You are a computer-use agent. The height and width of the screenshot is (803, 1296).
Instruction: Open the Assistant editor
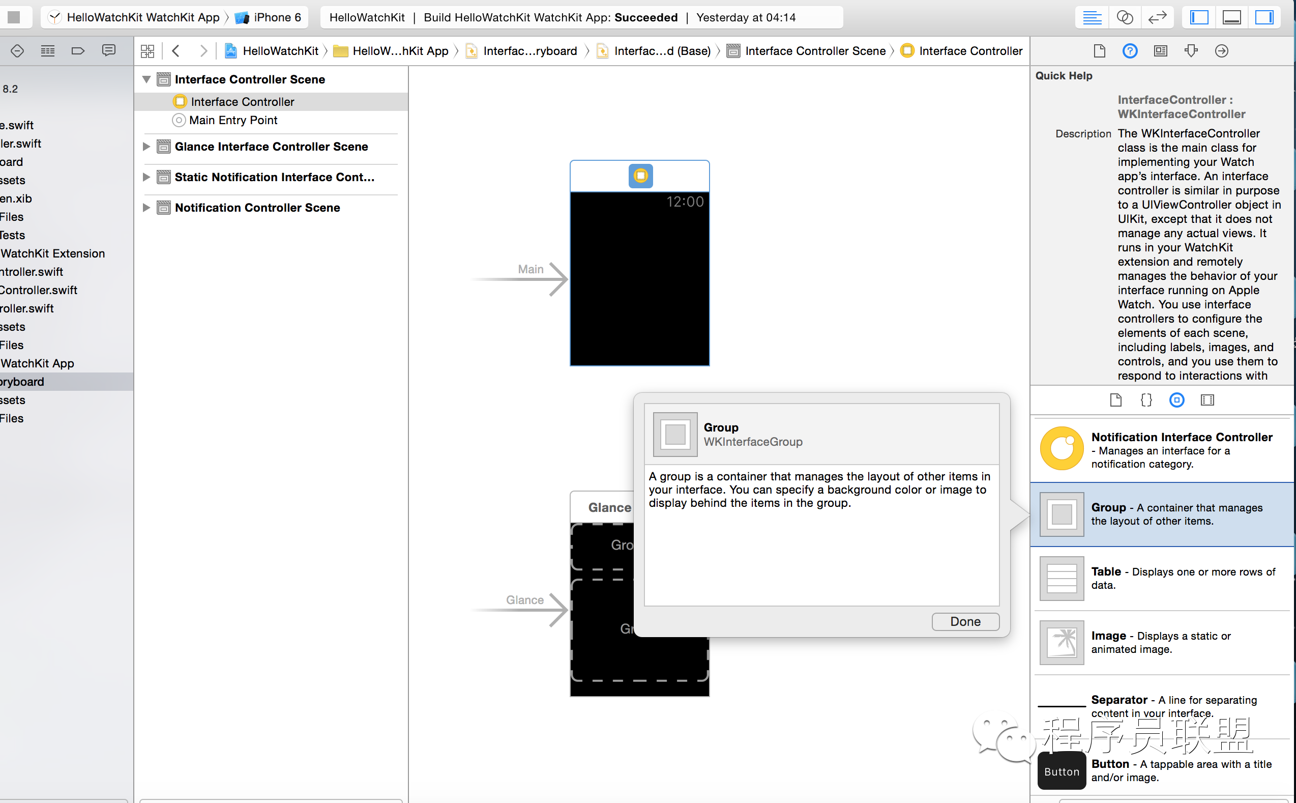pos(1125,17)
